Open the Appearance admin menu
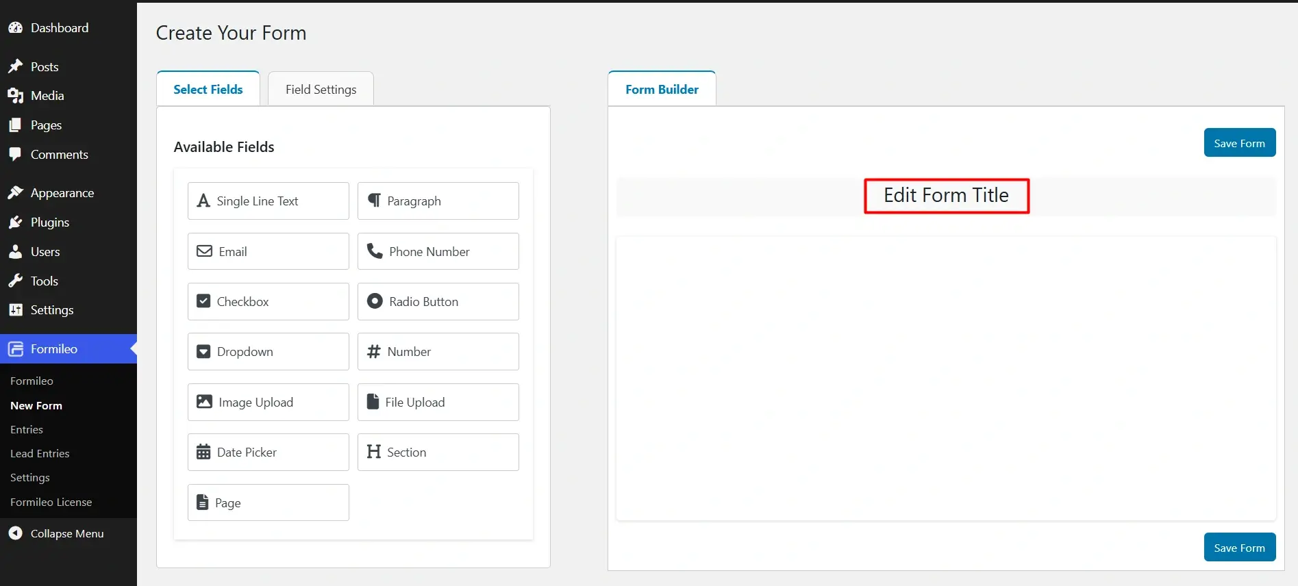Viewport: 1298px width, 586px height. pyautogui.click(x=62, y=193)
